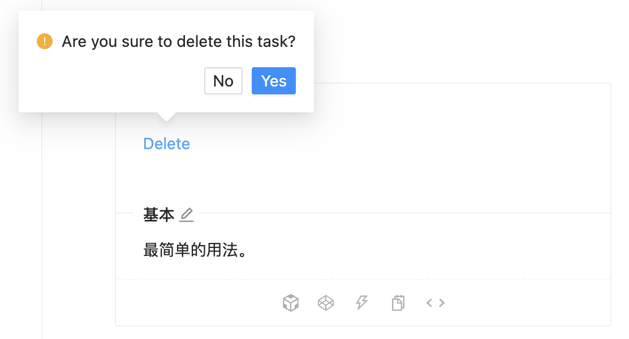629x339 pixels.
Task: Open this demo in CodePen
Action: [x=326, y=303]
